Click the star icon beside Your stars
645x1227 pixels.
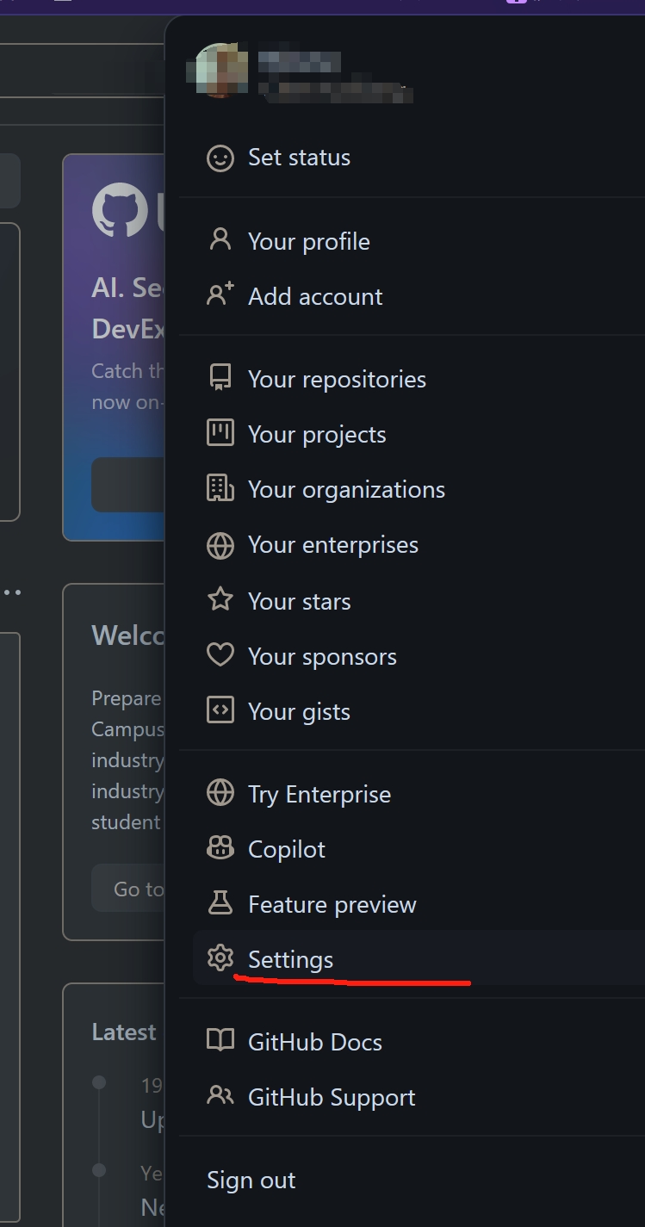click(x=220, y=600)
